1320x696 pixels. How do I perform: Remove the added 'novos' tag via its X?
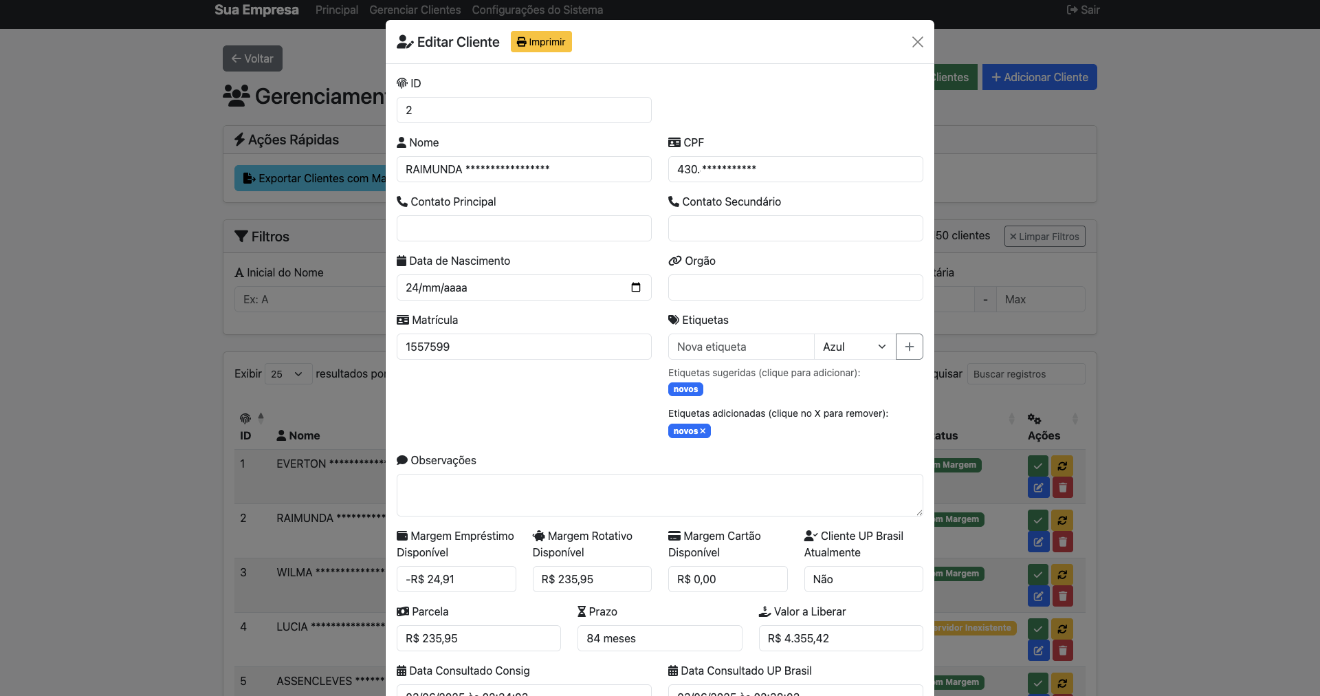(x=703, y=431)
